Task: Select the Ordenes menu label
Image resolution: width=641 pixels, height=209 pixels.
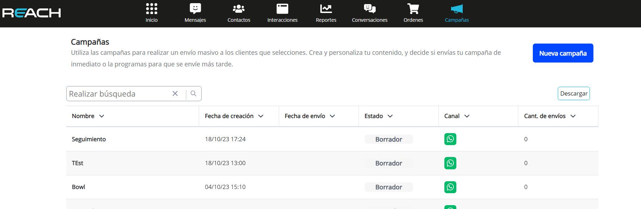Action: (413, 20)
